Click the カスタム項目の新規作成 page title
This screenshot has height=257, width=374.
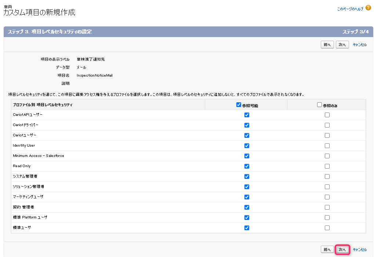pyautogui.click(x=39, y=12)
